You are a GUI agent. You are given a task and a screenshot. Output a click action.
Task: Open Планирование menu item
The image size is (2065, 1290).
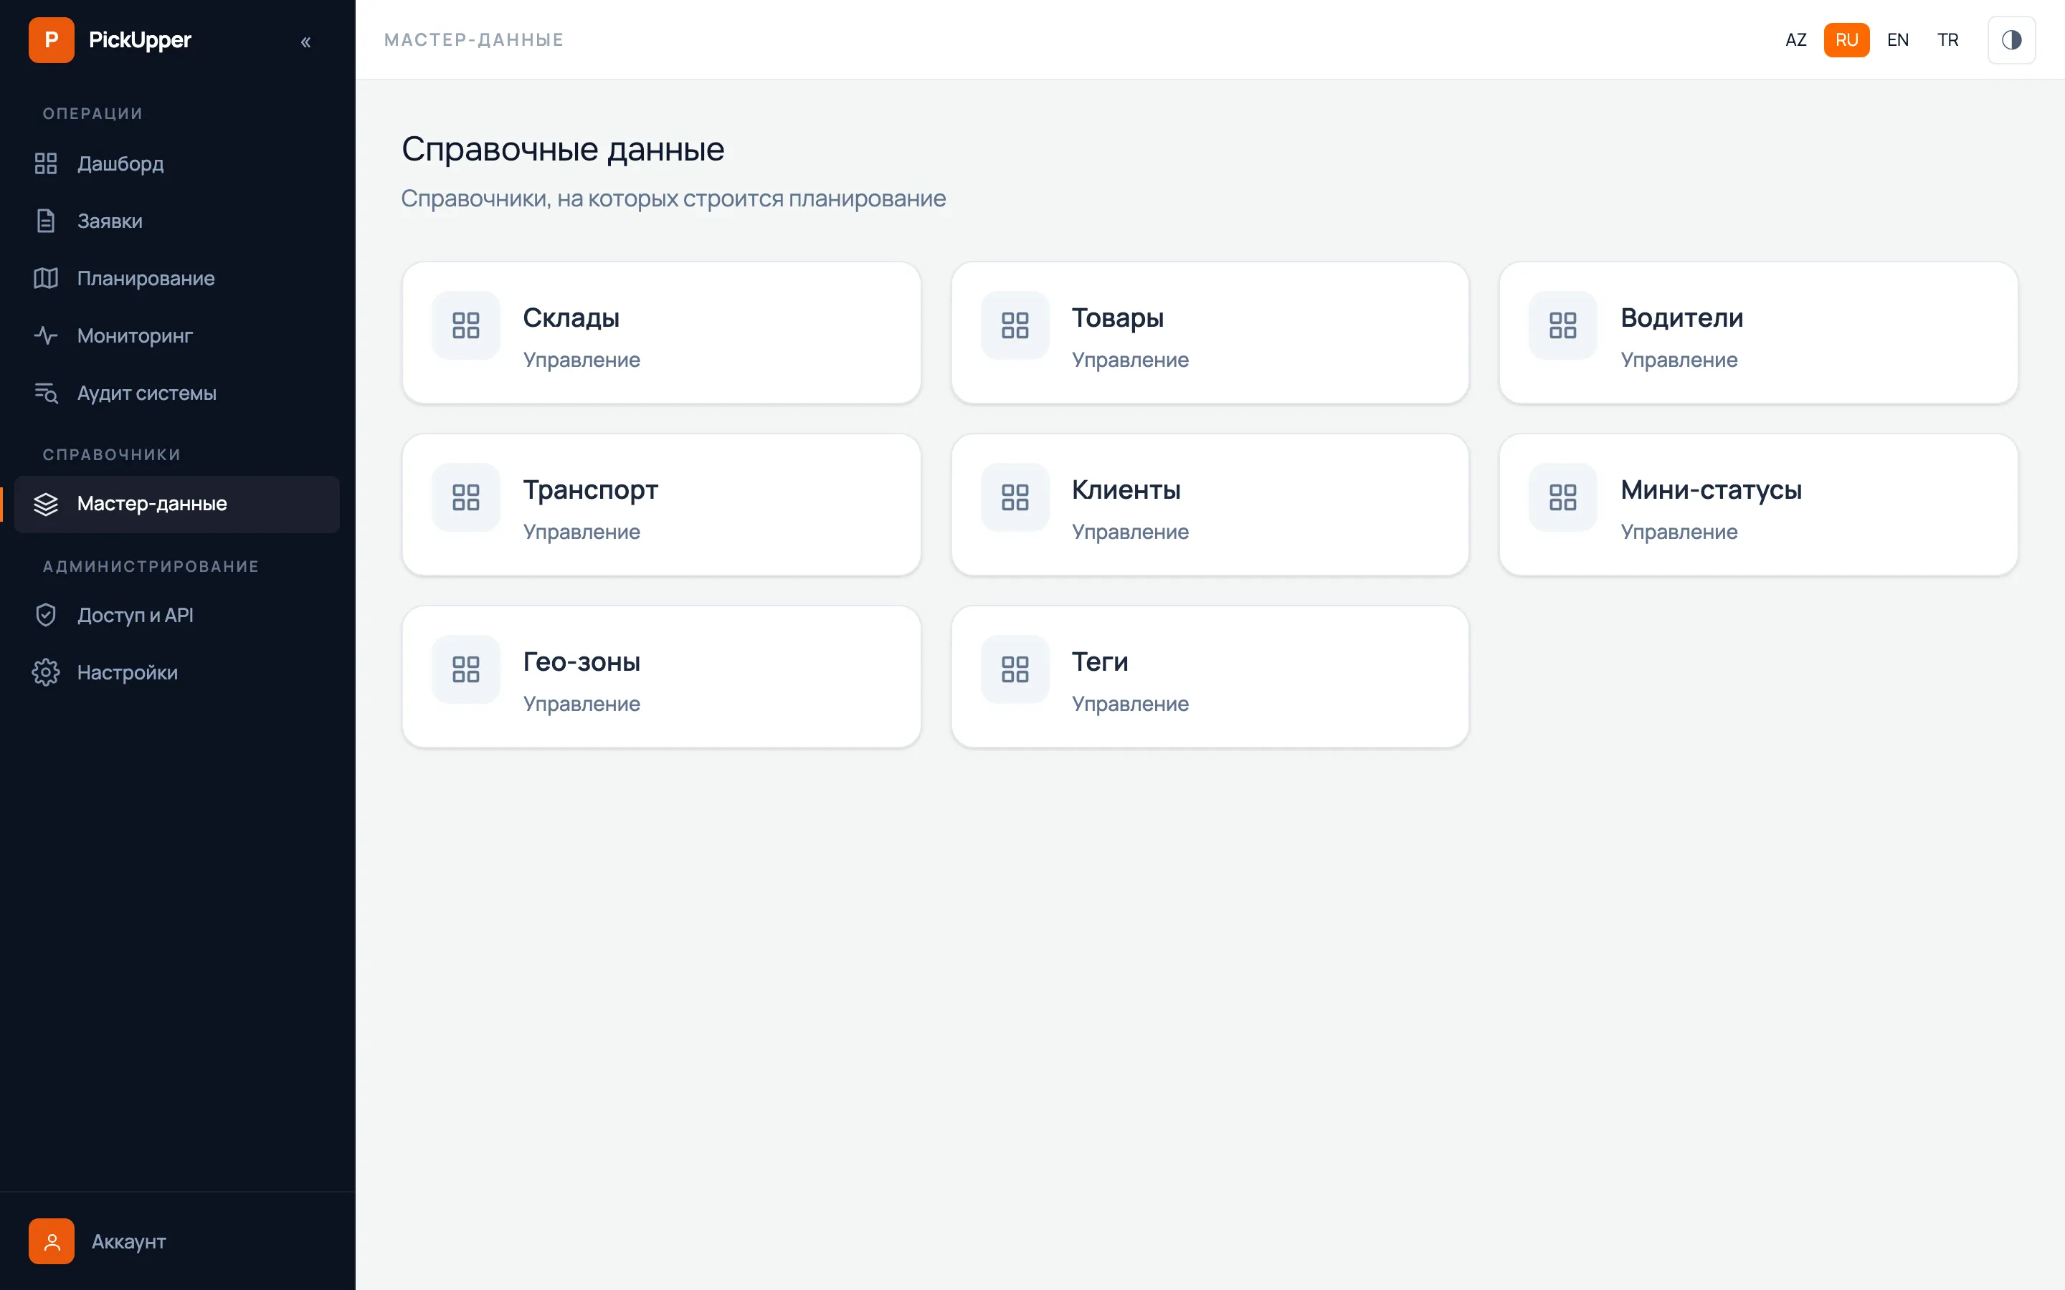pos(176,278)
